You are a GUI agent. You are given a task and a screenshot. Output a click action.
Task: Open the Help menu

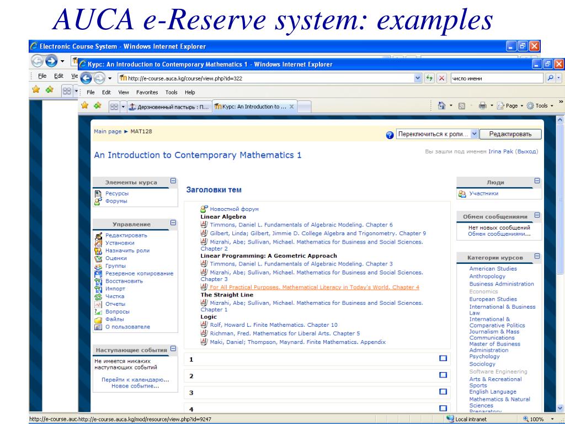coord(190,92)
